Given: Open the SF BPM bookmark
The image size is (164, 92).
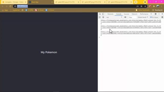Looking at the screenshot, I should point(29,10).
